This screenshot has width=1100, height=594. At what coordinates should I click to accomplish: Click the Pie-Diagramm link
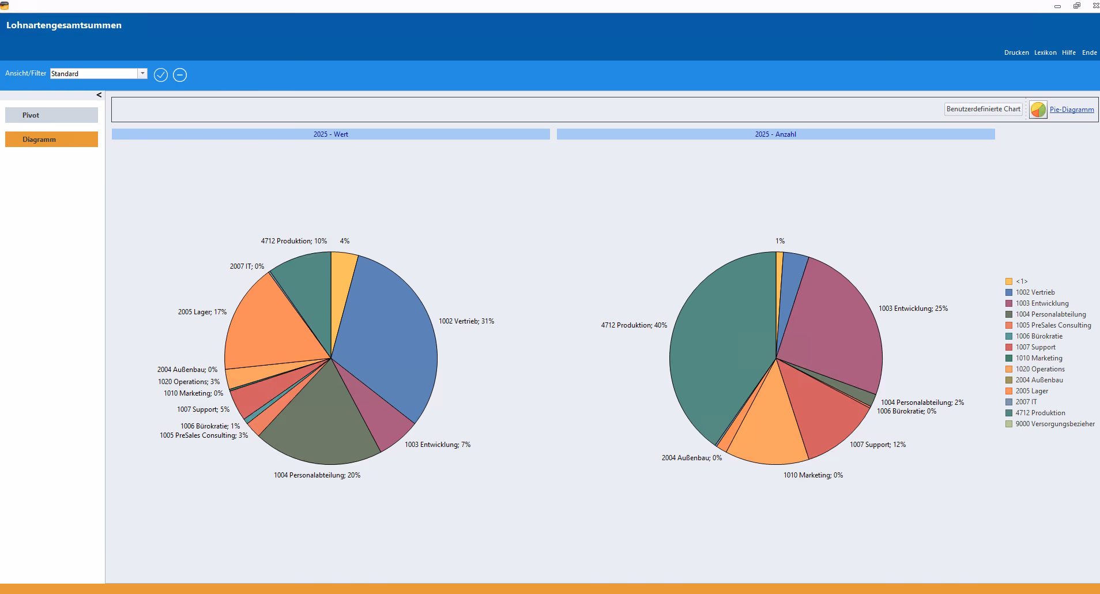1072,110
